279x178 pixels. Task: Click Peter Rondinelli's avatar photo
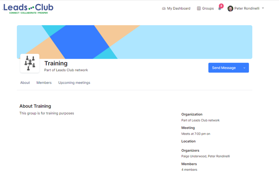(x=230, y=8)
